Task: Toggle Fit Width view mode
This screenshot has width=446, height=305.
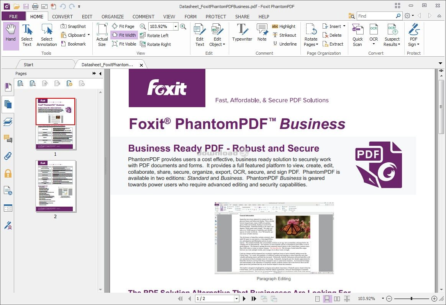Action: pos(124,35)
